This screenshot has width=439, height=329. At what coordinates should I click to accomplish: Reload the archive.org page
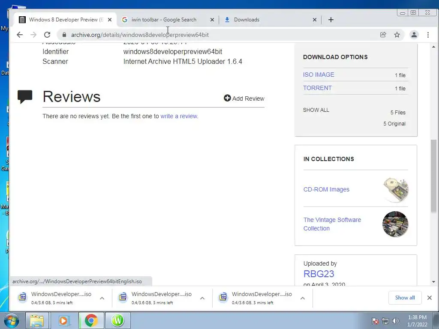(x=47, y=35)
